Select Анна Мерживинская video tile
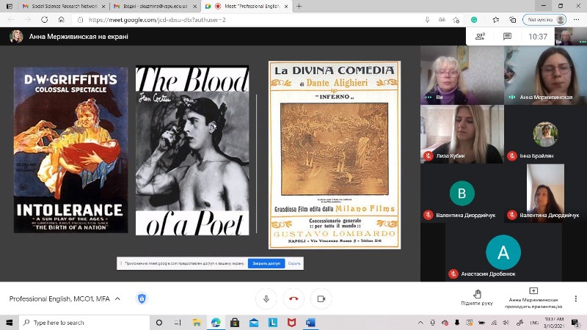Image resolution: width=587 pixels, height=330 pixels. (545, 75)
